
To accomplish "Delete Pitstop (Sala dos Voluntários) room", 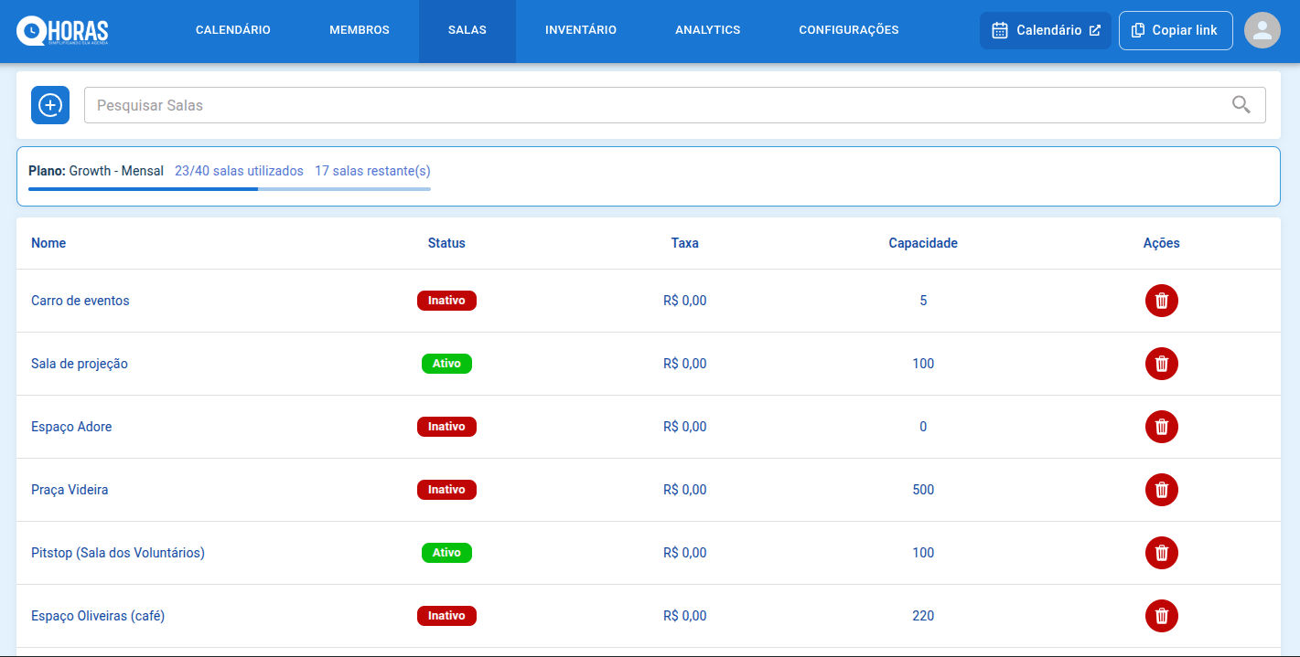I will pos(1161,553).
